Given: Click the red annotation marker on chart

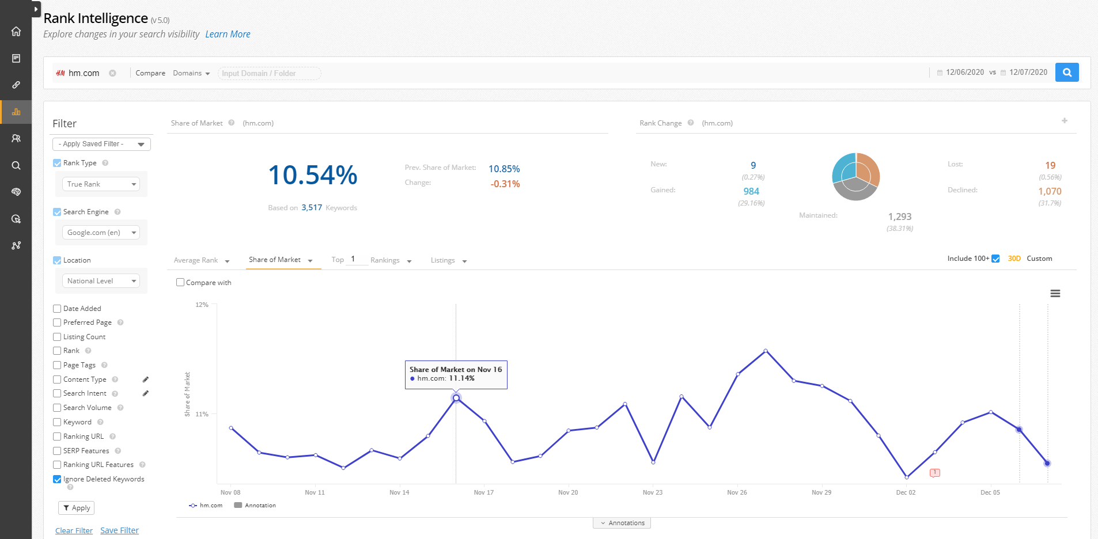Looking at the screenshot, I should 934,473.
